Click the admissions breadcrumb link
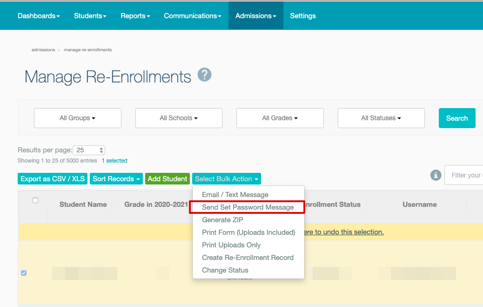Viewport: 483px width, 307px height. (43, 50)
